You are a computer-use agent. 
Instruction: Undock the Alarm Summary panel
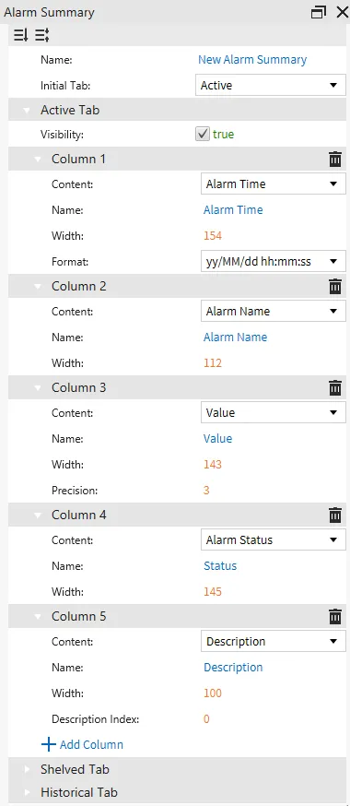[319, 12]
